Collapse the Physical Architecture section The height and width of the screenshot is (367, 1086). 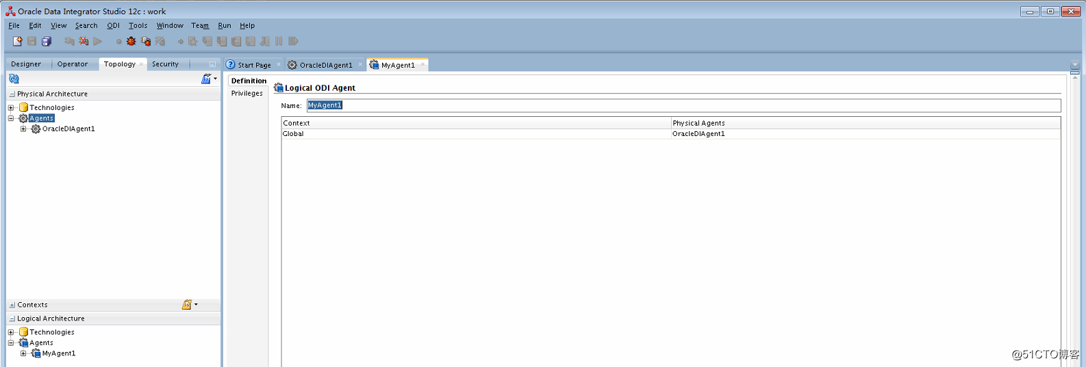12,94
